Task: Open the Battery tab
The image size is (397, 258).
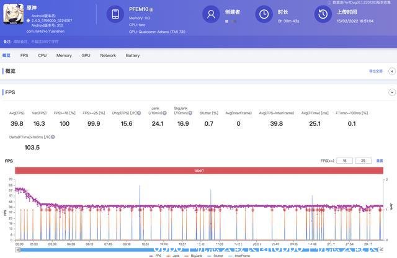Action: tap(133, 55)
